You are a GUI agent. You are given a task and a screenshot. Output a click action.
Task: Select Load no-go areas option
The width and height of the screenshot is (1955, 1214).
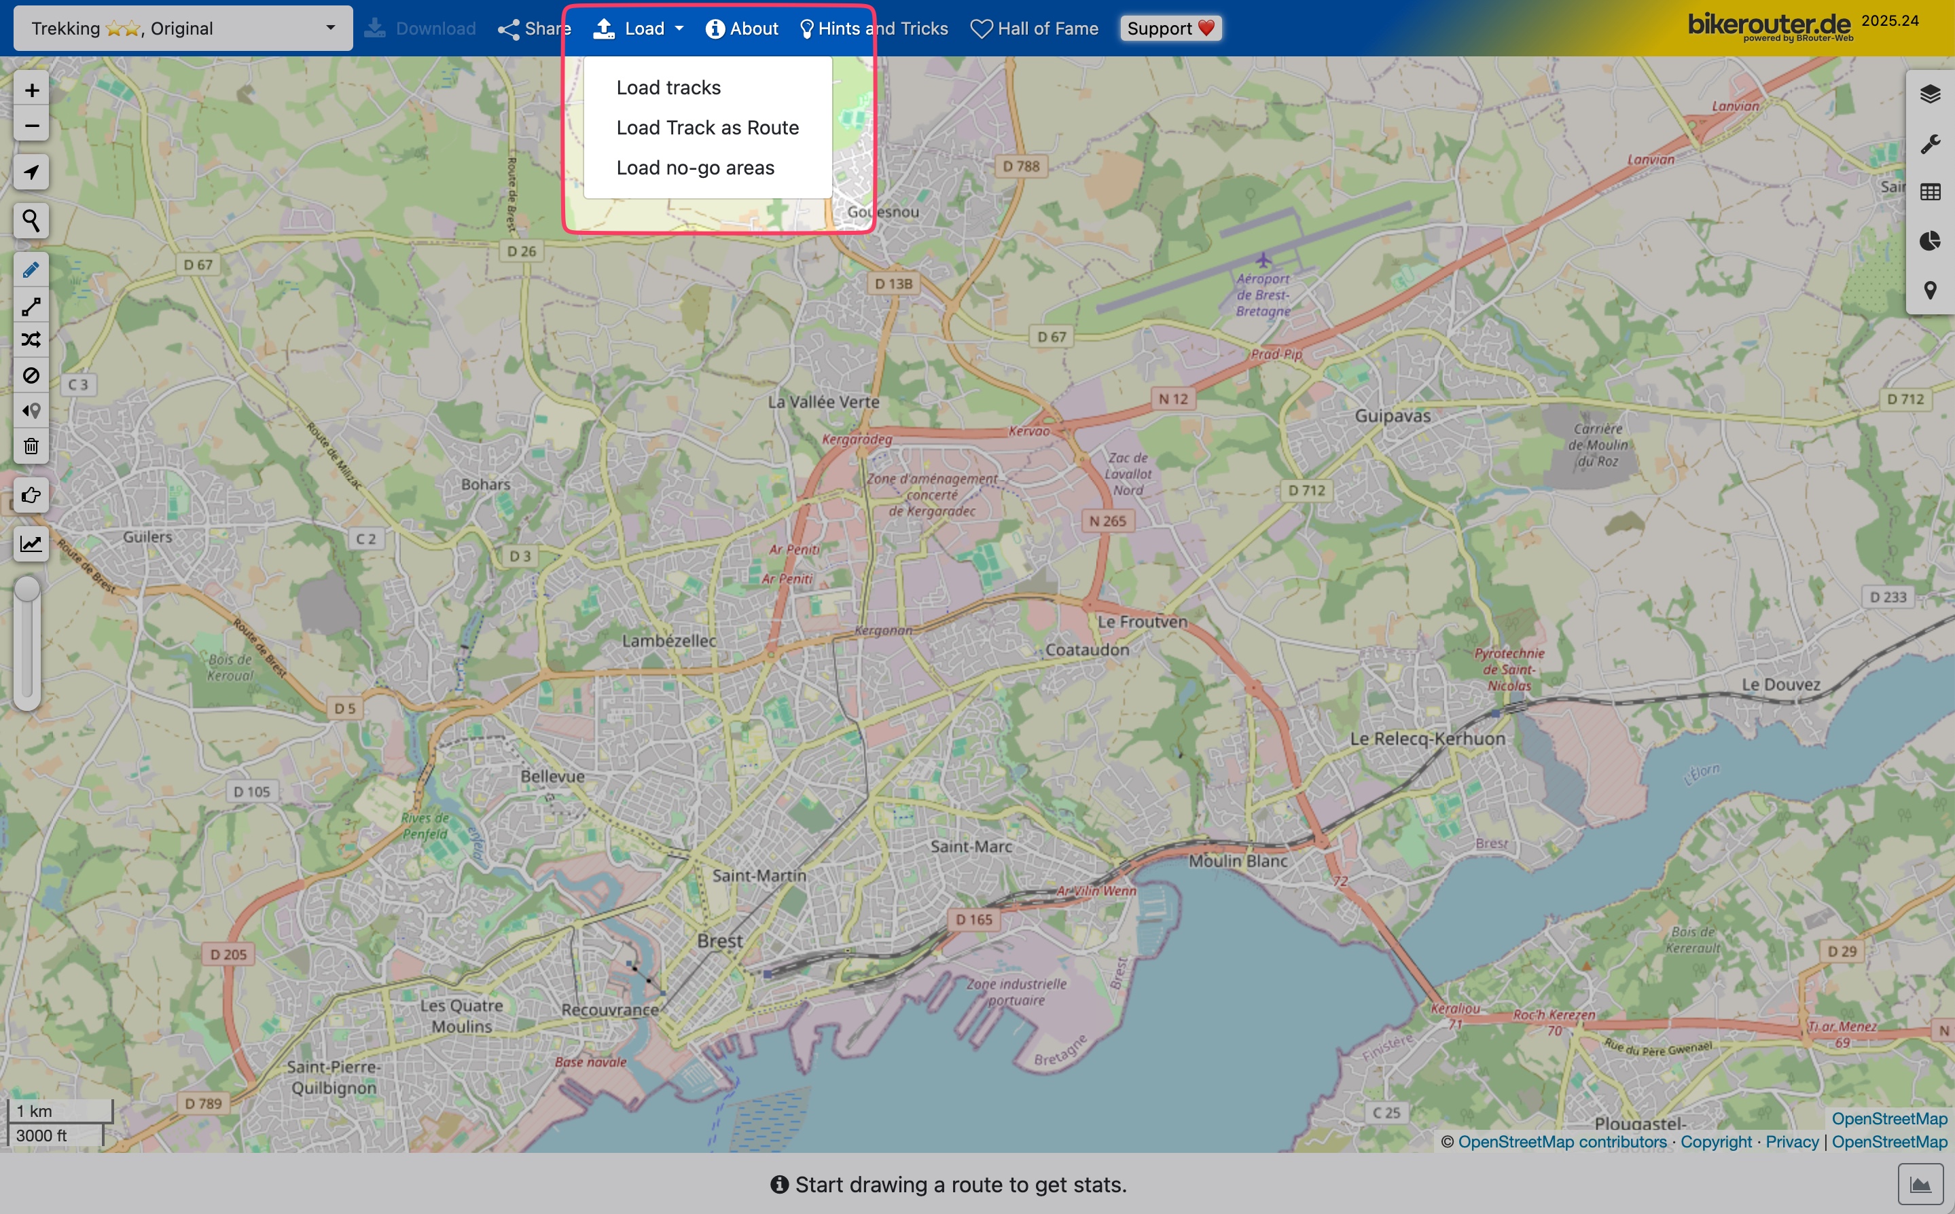pos(696,168)
